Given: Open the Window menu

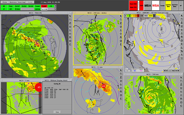Looking at the screenshot, I should 5,2.
